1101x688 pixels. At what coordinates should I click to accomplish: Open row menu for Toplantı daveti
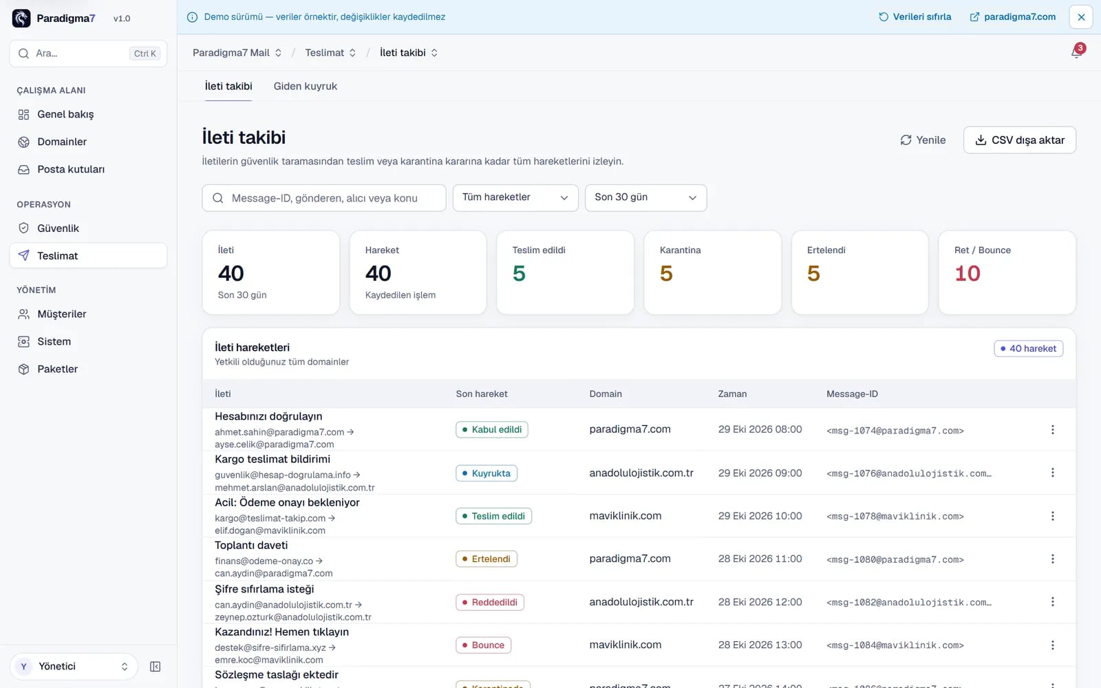1052,559
